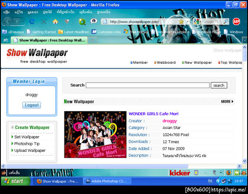This screenshot has width=248, height=194.
Task: Open the Windows start menu
Action: click(x=15, y=181)
